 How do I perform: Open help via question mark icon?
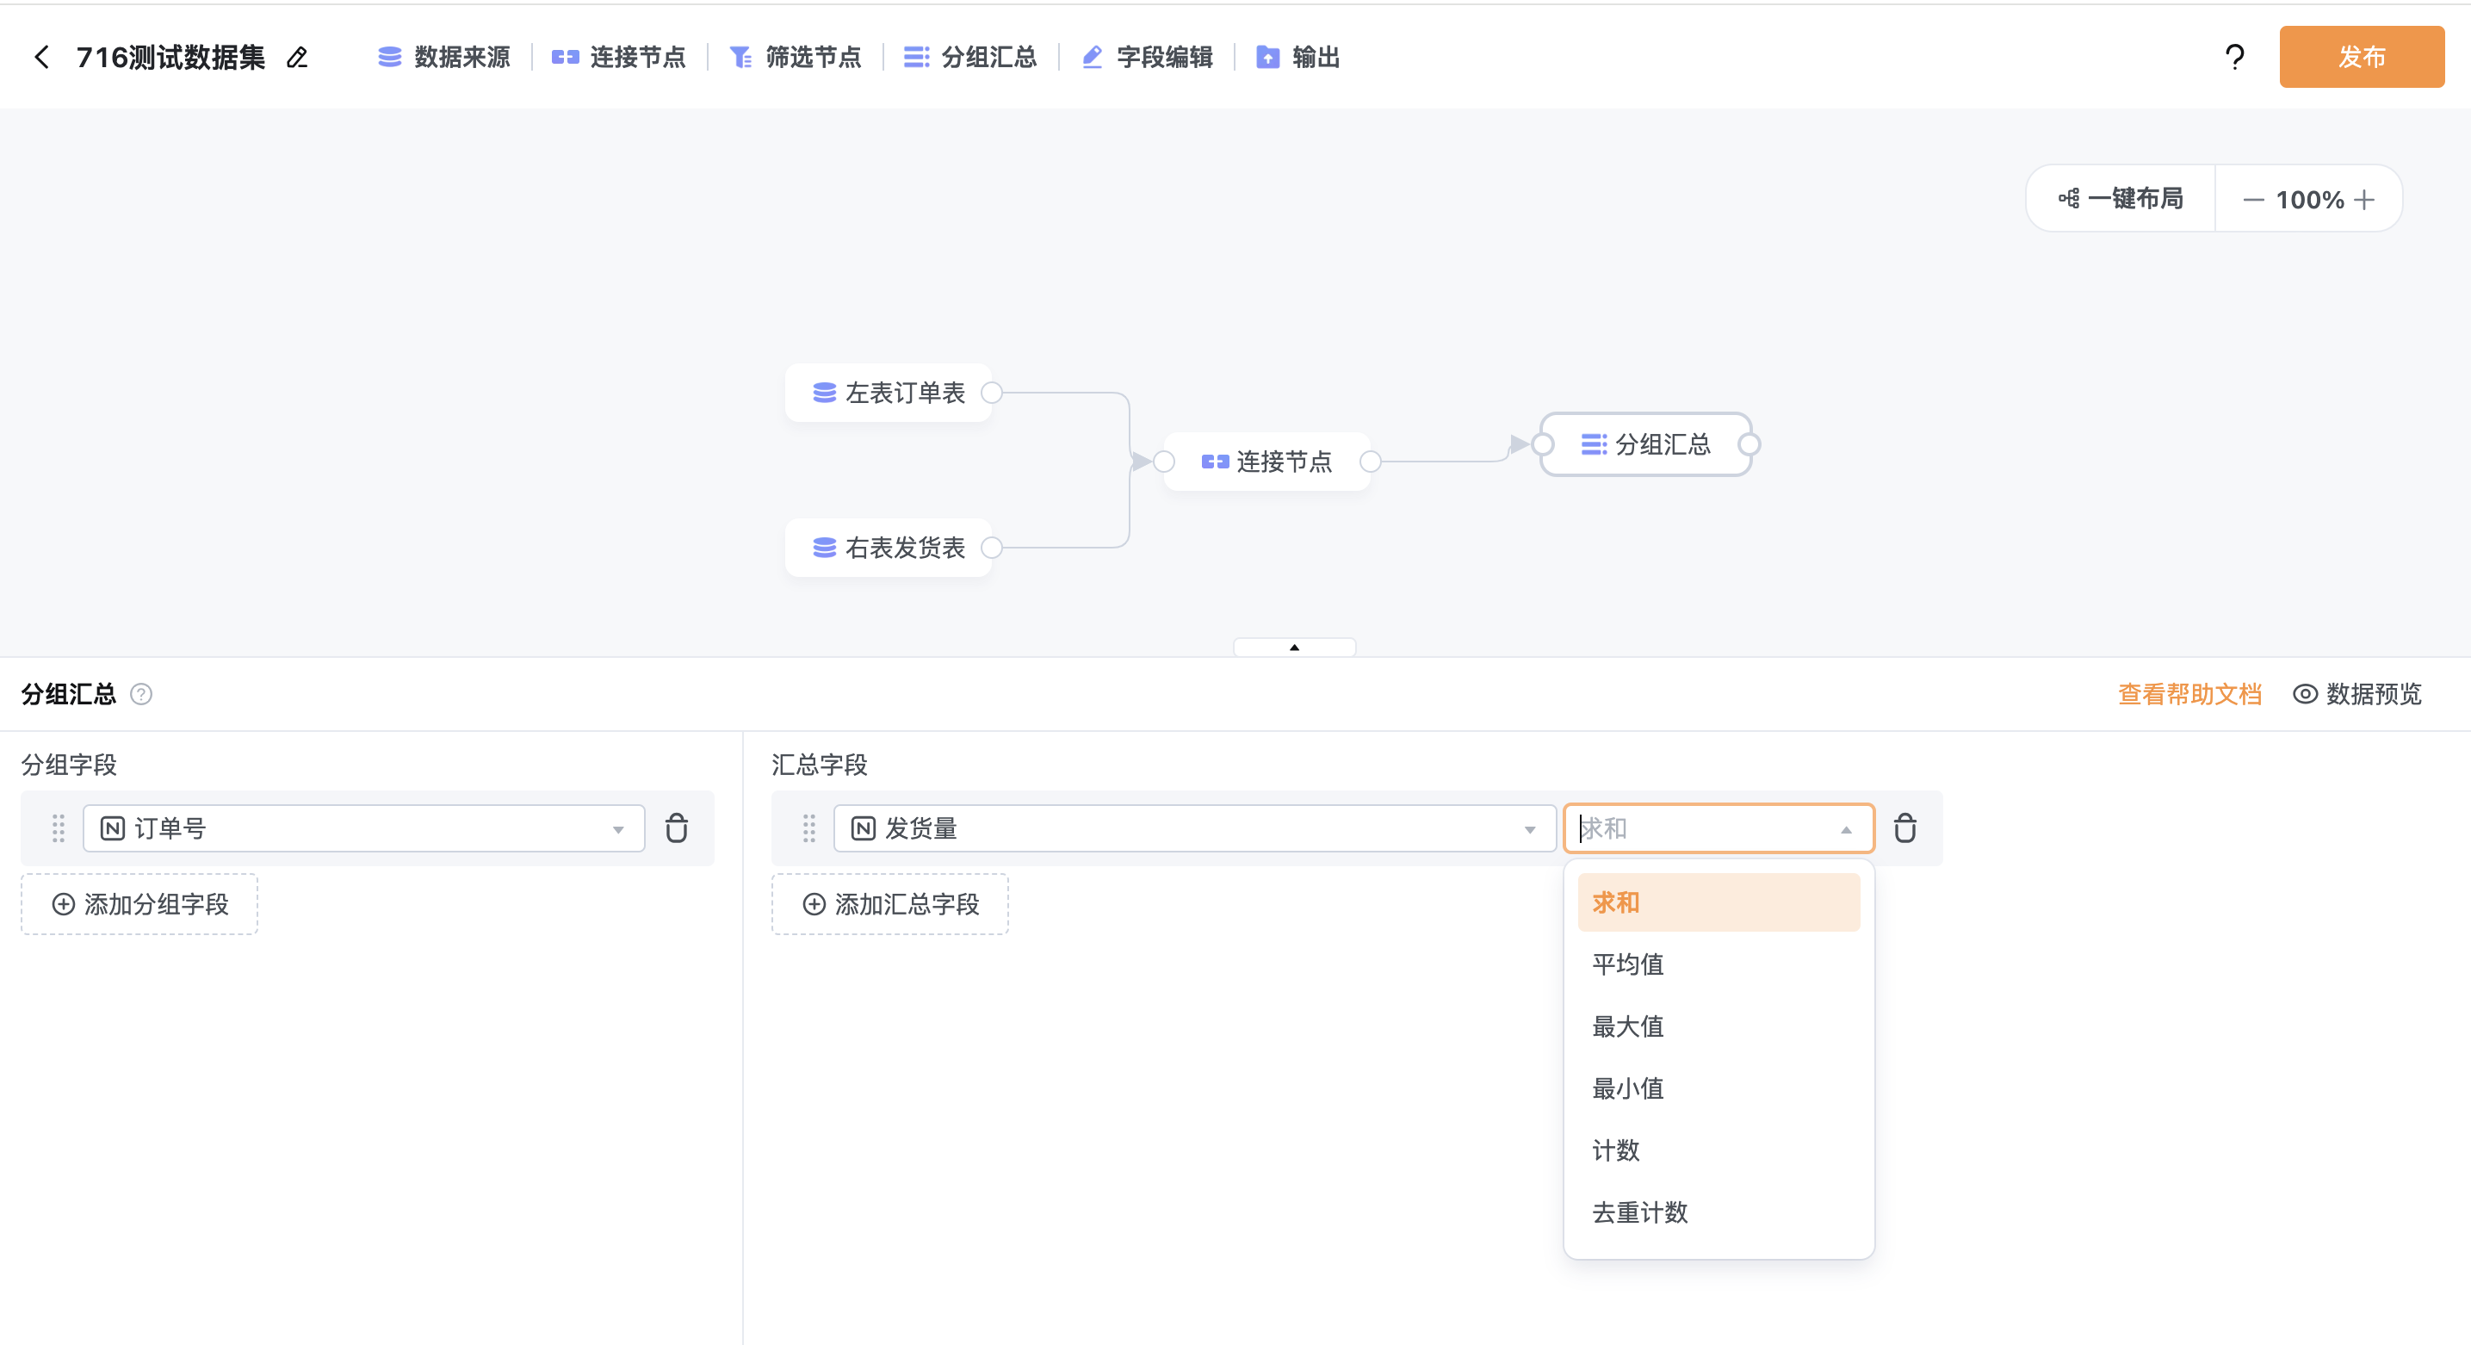pos(2234,58)
